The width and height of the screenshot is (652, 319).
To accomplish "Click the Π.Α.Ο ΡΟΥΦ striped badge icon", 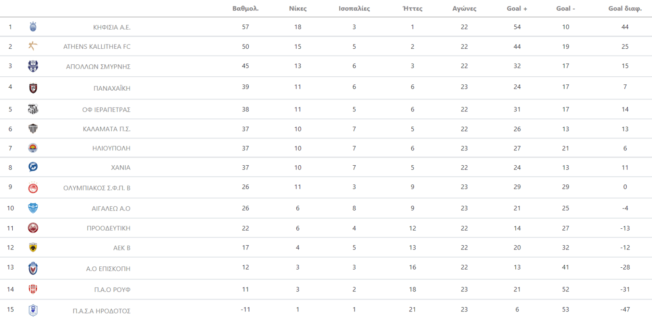I will (33, 289).
